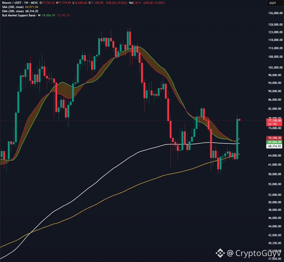This screenshot has width=284, height=262.
Task: Click the 123,000.00 price axis label
Action: [275, 32]
